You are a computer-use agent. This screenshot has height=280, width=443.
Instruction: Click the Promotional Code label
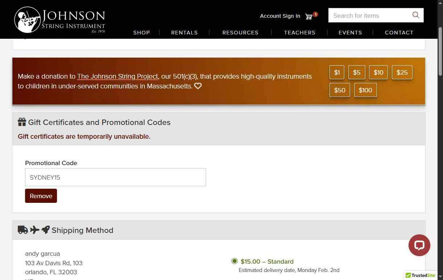point(51,163)
